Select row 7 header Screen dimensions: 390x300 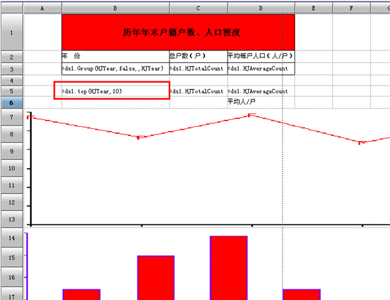[12, 117]
